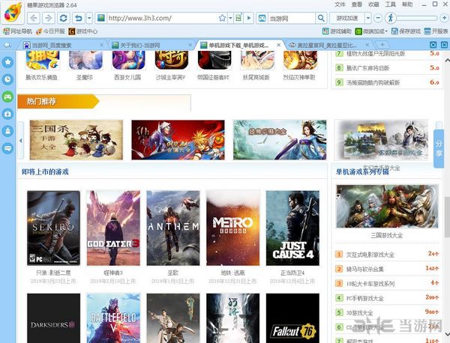Viewport: 450px width, 343px height.
Task: Open 游戏中心 bookmark
Action: [83, 31]
